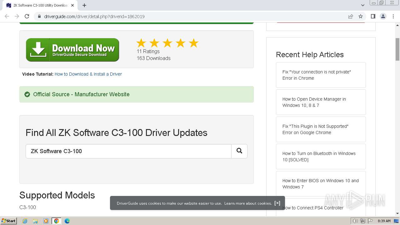
Task: Click the page vertical scrollbar thumb
Action: click(x=397, y=50)
